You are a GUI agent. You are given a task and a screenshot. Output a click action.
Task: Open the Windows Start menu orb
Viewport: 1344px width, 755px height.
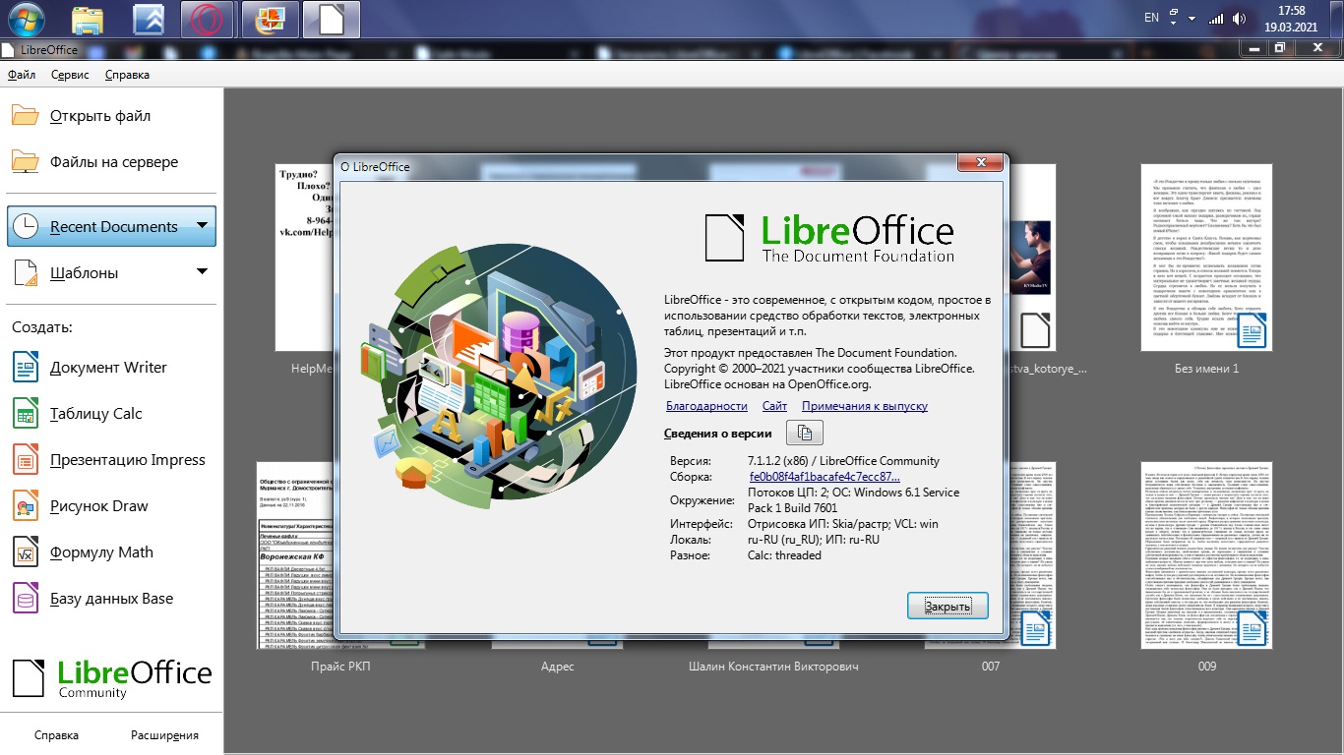pyautogui.click(x=26, y=18)
